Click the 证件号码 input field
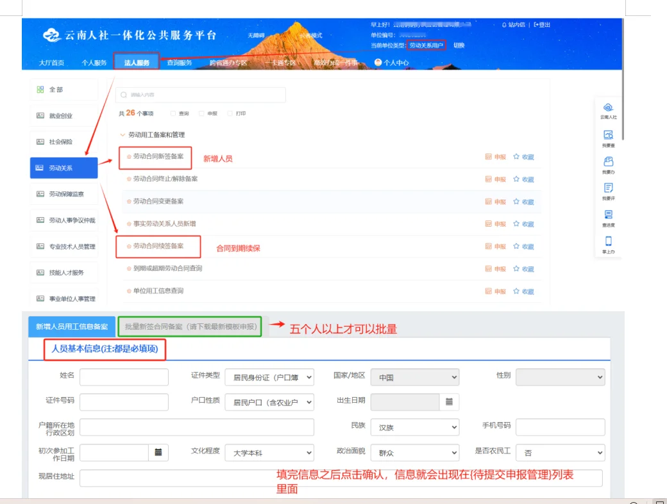Screen dimensions: 667x504 (124, 402)
